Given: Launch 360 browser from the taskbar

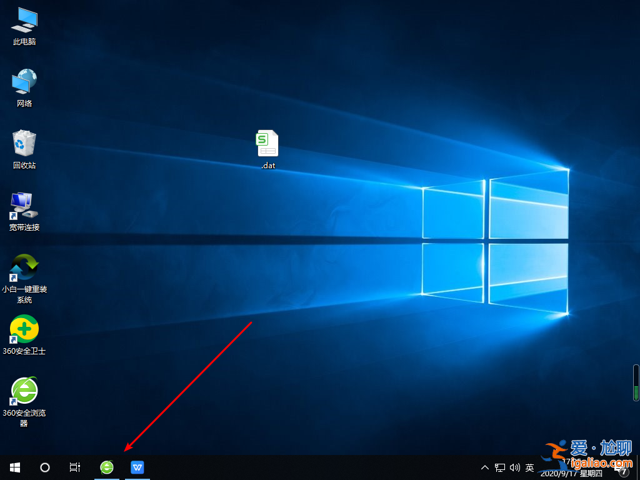Looking at the screenshot, I should tap(107, 467).
